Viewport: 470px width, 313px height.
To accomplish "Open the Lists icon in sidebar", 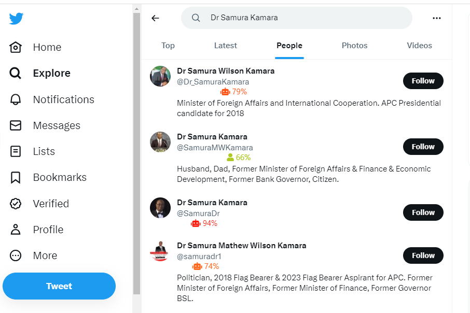I will point(16,151).
